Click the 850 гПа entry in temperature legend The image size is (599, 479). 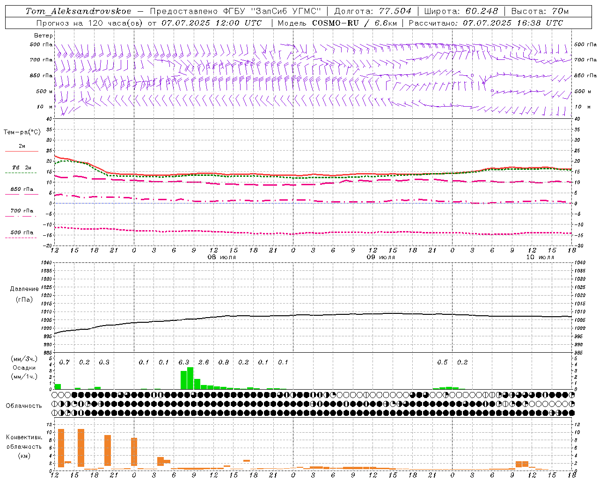click(x=22, y=191)
